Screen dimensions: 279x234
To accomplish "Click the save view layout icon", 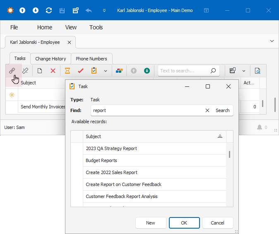I will [x=232, y=71].
